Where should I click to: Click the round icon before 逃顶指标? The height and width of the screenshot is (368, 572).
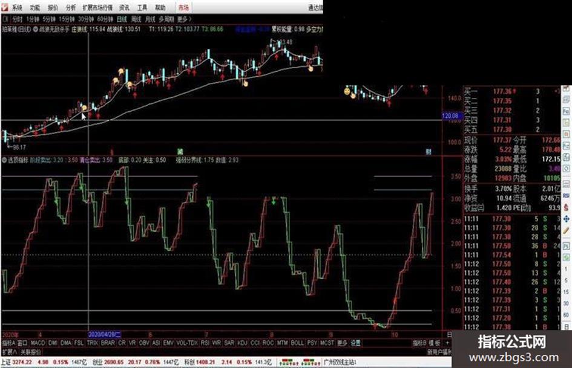pyautogui.click(x=4, y=160)
